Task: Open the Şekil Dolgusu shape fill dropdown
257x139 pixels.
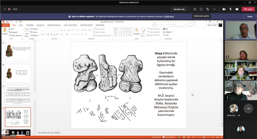Action: click(154, 29)
